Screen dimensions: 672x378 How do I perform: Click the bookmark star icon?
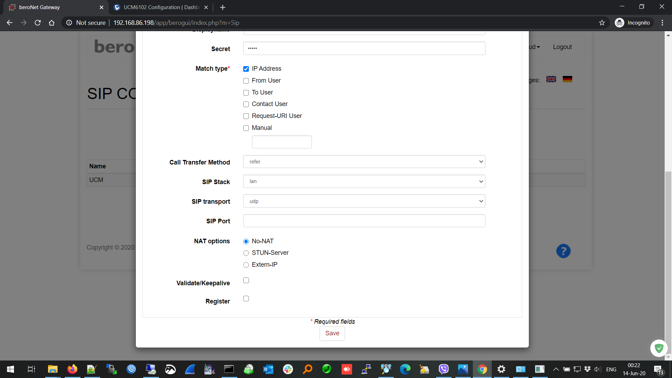tap(602, 23)
